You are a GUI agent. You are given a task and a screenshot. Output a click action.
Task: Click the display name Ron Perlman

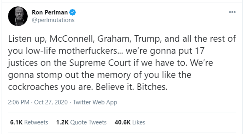click(x=50, y=12)
